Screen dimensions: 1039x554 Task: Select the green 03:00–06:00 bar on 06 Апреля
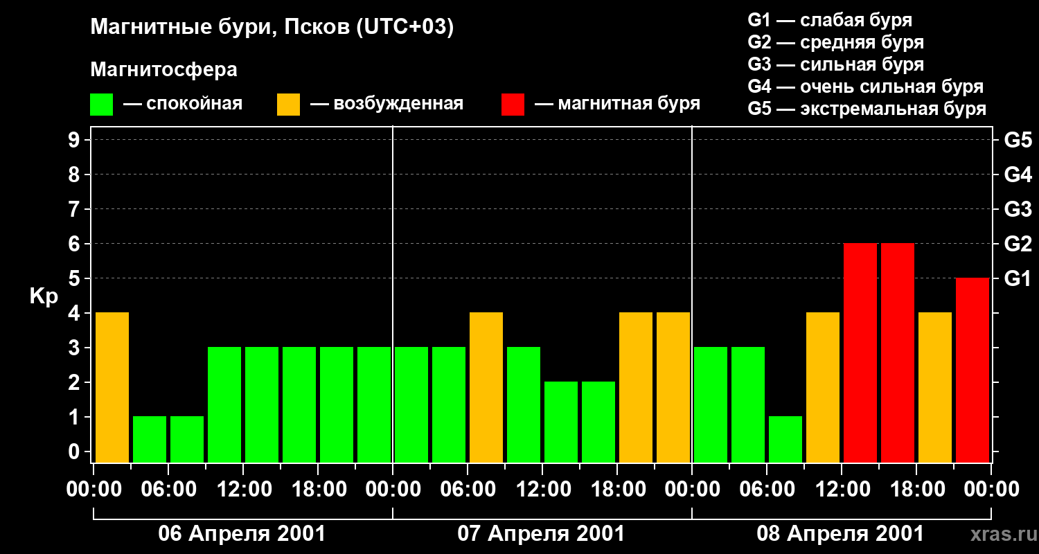150,439
